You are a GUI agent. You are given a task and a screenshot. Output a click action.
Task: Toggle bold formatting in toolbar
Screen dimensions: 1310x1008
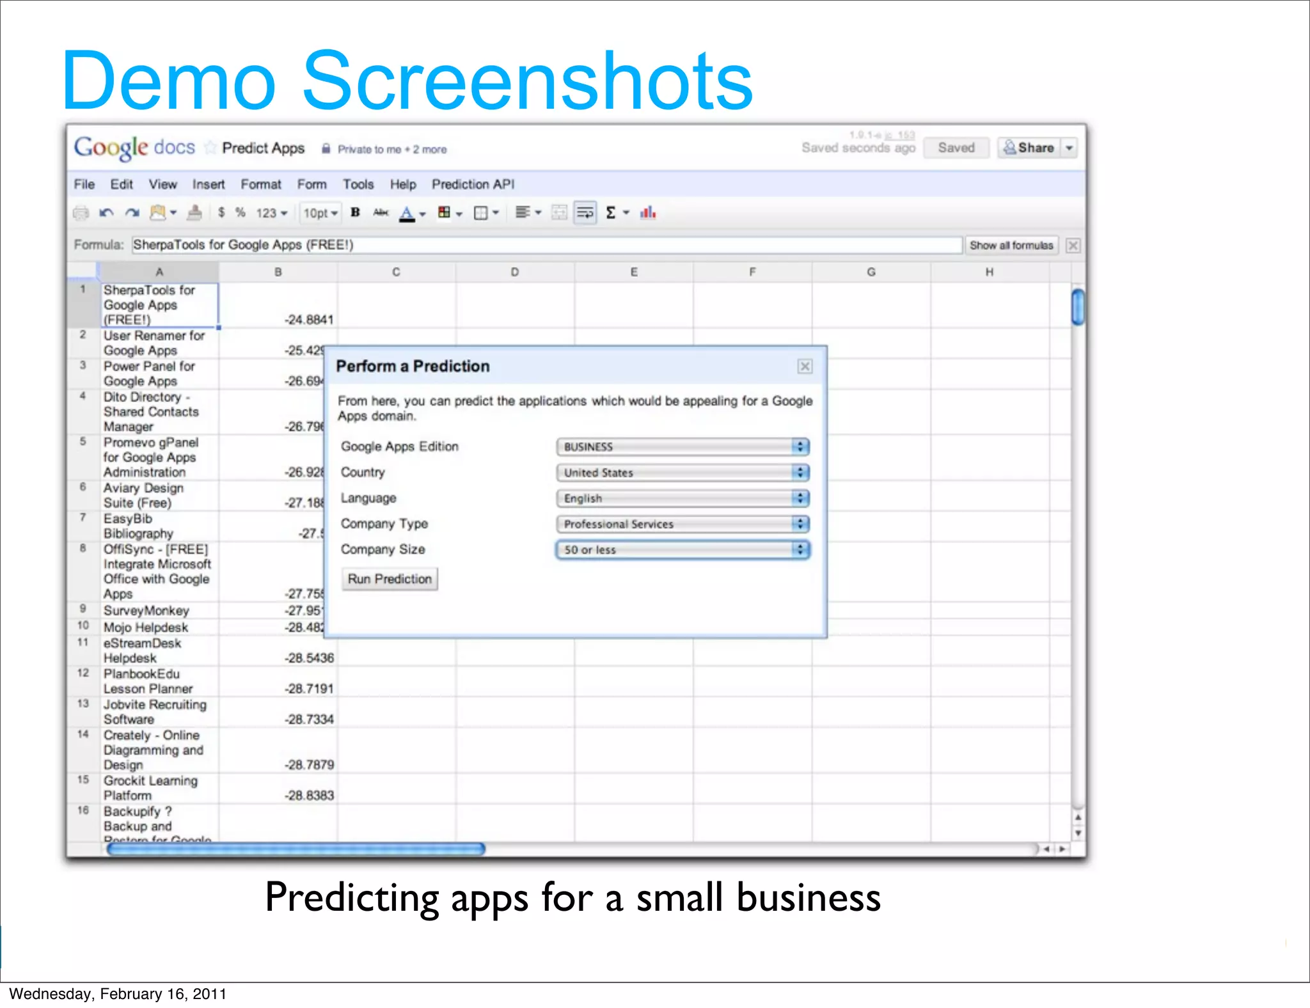tap(356, 212)
